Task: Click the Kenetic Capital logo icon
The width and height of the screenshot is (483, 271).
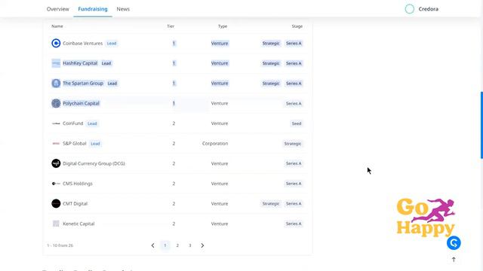Action: coord(56,224)
